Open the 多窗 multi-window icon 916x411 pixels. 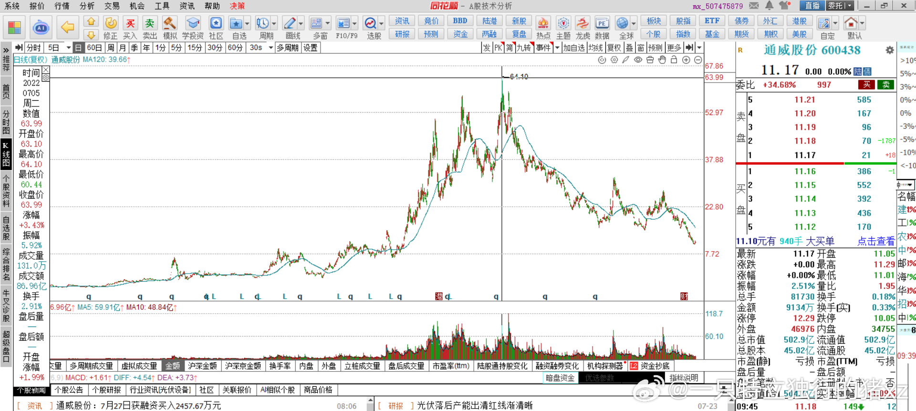pyautogui.click(x=316, y=28)
